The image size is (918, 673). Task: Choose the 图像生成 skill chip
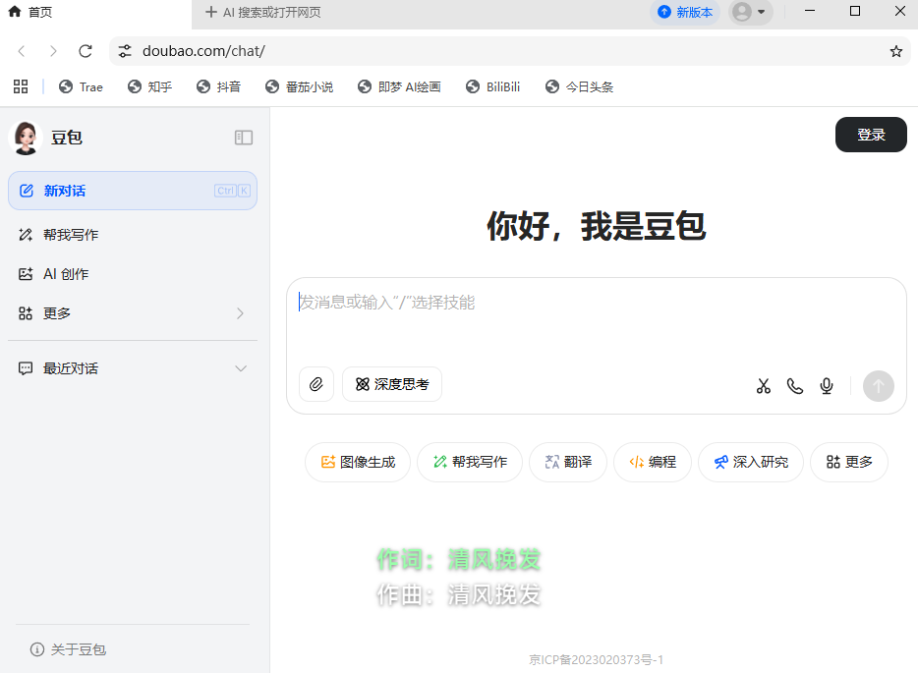[358, 462]
